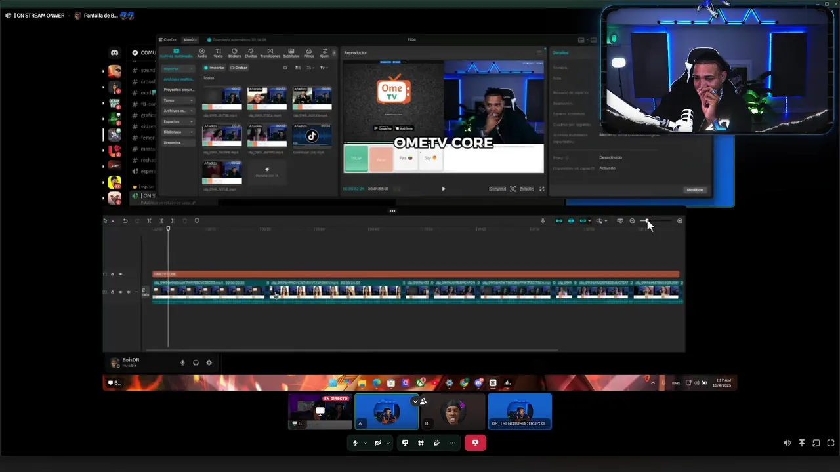Adjust the timeline zoom slider handle
Image resolution: width=840 pixels, height=472 pixels.
(646, 221)
